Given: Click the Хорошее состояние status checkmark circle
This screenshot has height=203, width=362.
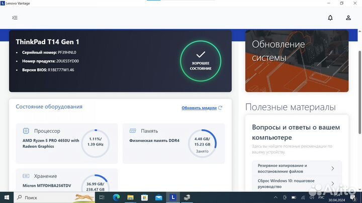Looking at the screenshot, I should pyautogui.click(x=201, y=61).
